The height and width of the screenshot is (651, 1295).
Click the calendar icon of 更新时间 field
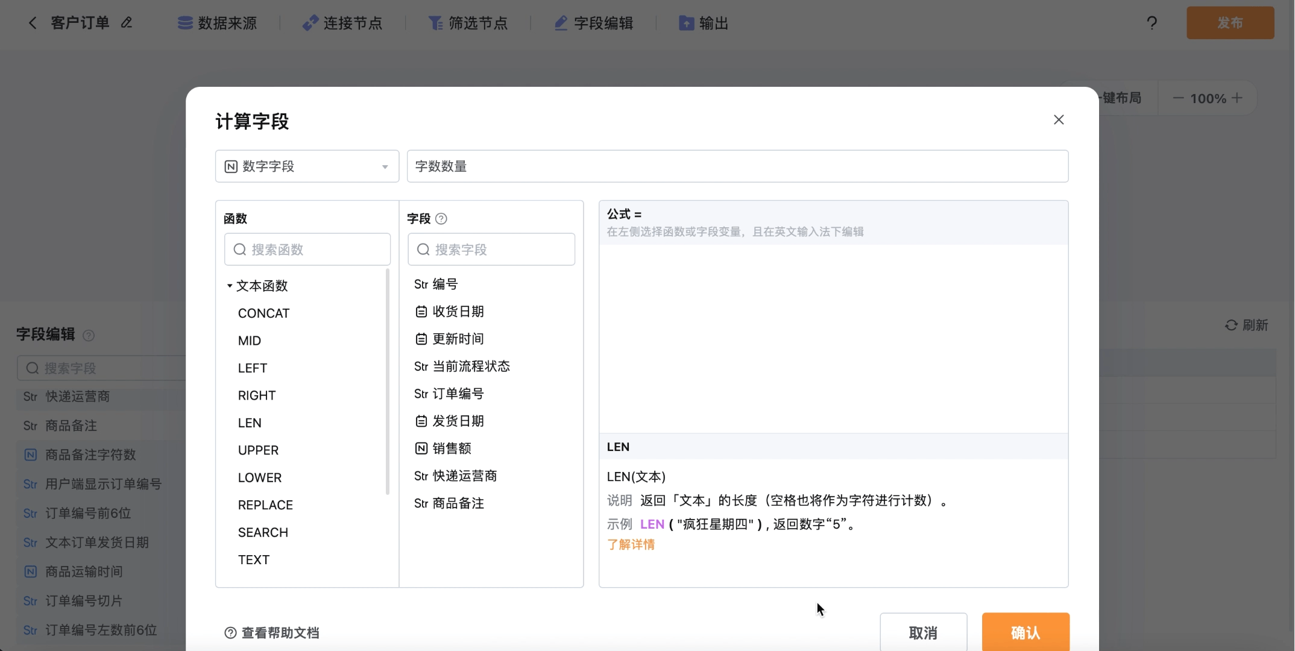point(421,339)
